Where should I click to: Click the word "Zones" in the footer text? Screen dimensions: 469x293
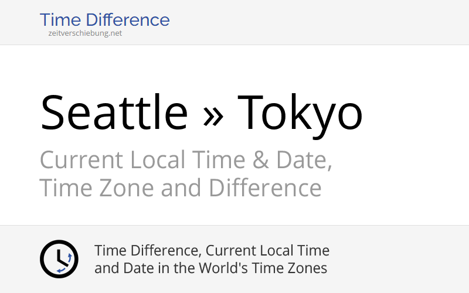pos(308,268)
